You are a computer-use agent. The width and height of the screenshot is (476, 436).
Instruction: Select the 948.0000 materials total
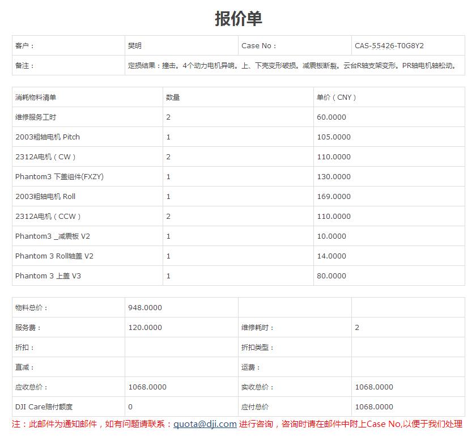(x=145, y=307)
